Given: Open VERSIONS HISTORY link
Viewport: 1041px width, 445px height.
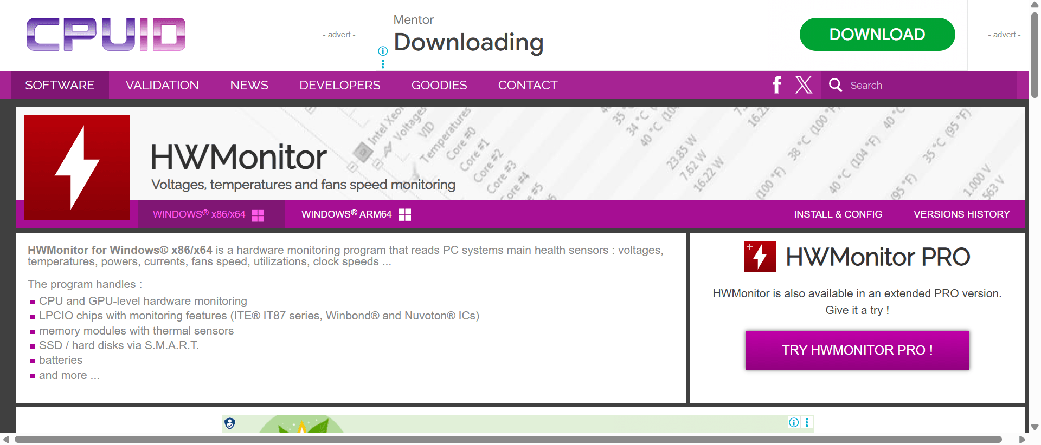Looking at the screenshot, I should (x=962, y=214).
